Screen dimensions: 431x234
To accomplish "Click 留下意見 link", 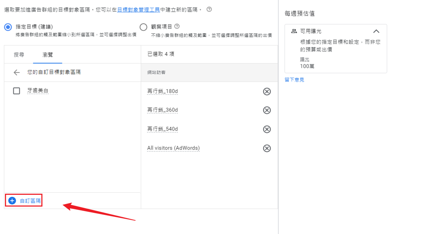I will tap(294, 80).
